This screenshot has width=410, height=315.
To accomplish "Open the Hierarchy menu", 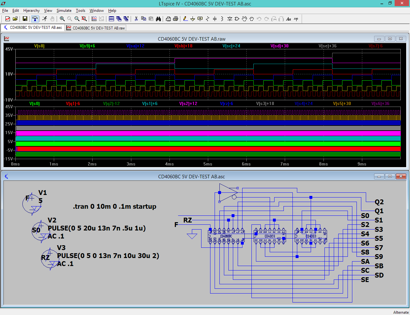I will click(x=31, y=11).
